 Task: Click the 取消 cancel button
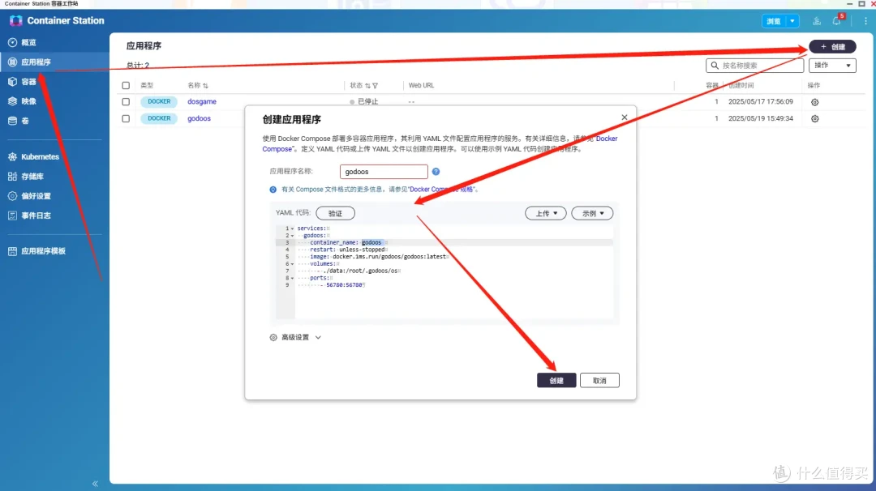click(x=599, y=381)
